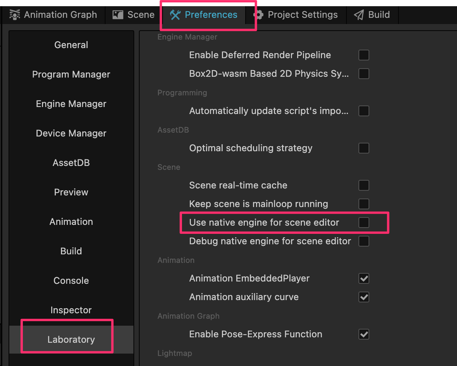457x366 pixels.
Task: Select Engine Manager in the sidebar
Action: (71, 104)
